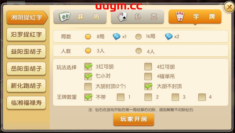235x133 pixels.
Task: Open 汨罗捉红字 game mode
Action: [26, 35]
